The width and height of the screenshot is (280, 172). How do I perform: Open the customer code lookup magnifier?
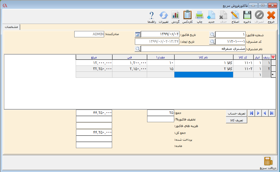[212, 42]
